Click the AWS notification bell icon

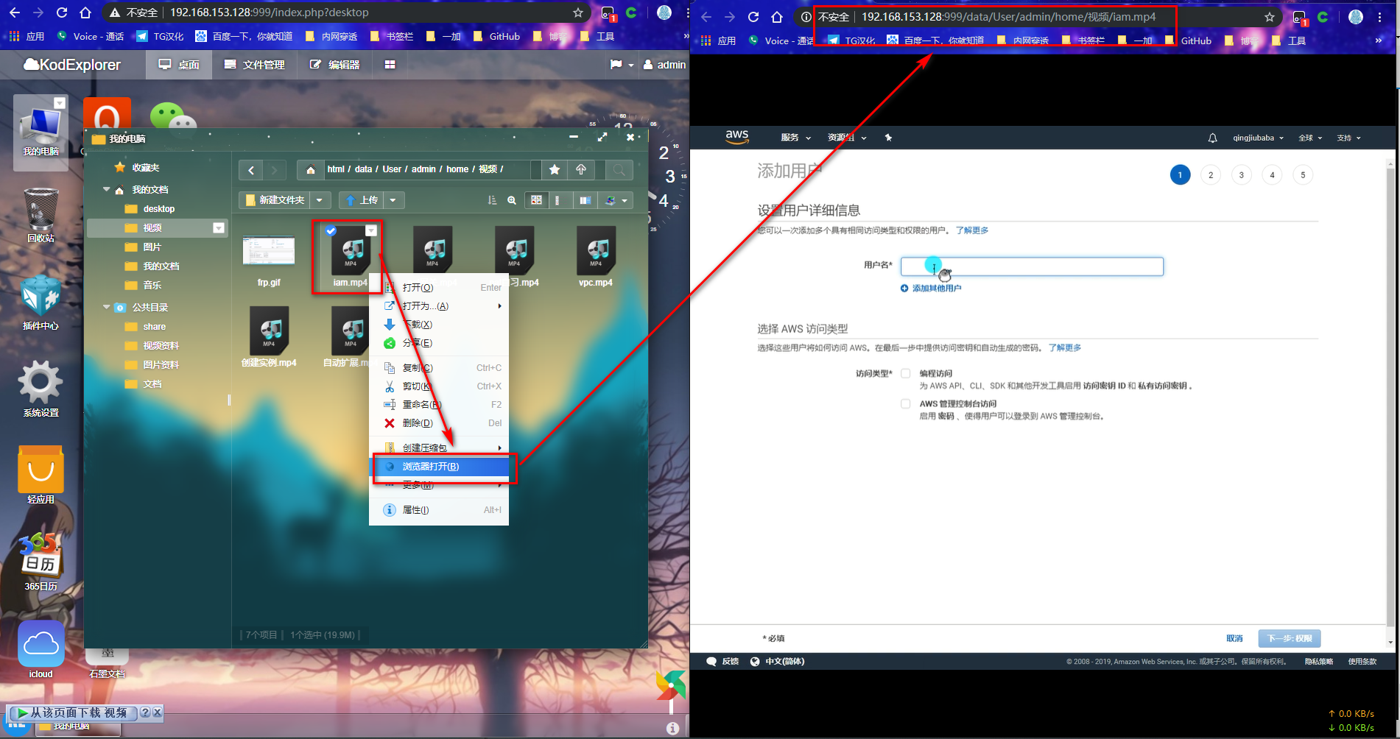[x=1212, y=138]
